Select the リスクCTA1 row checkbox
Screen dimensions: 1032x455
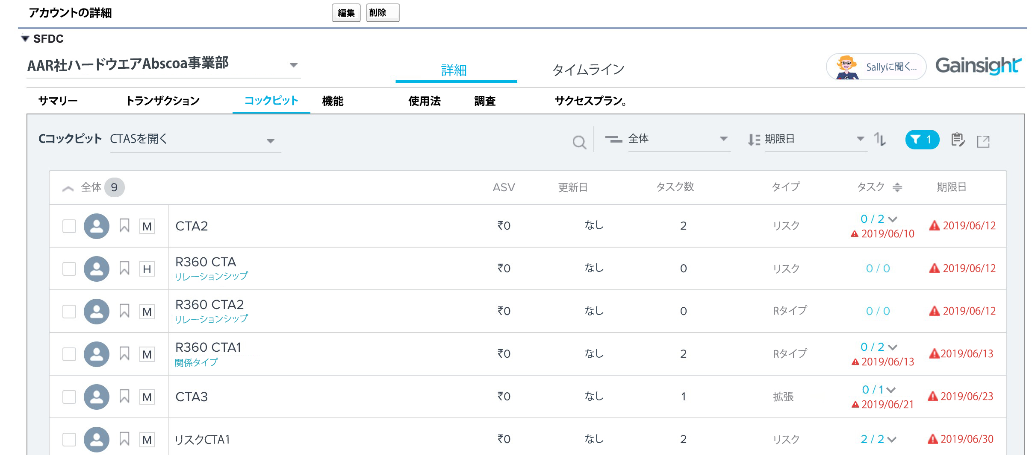click(69, 440)
